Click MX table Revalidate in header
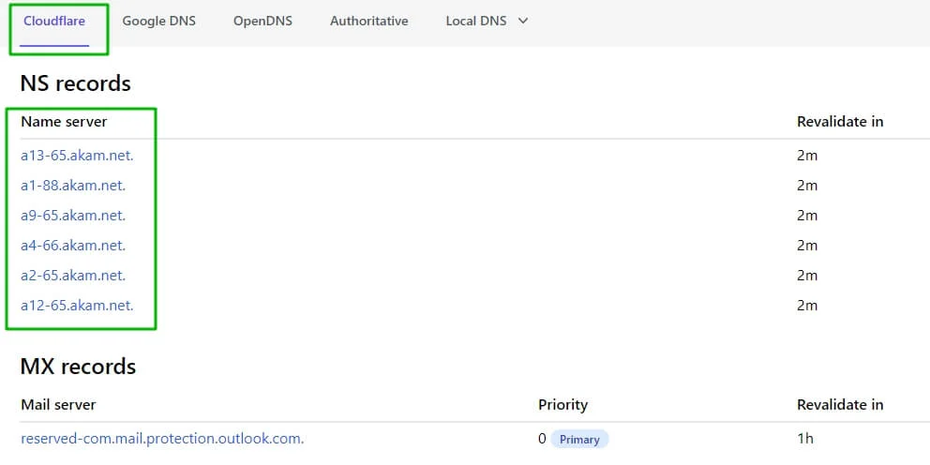This screenshot has width=930, height=465. 840,404
